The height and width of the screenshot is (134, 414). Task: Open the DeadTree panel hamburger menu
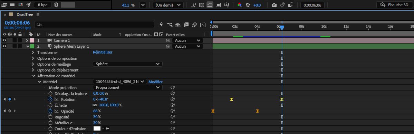pyautogui.click(x=38, y=15)
